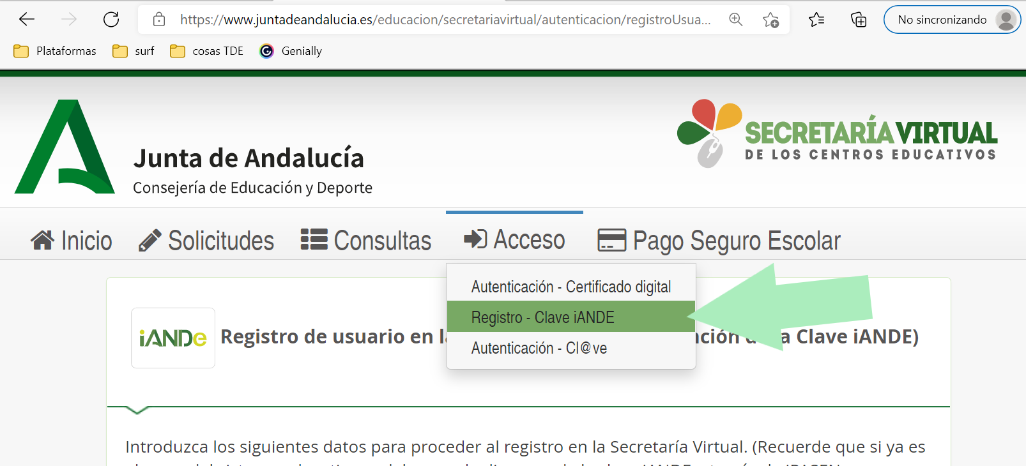Open the Collections icon
The image size is (1026, 466).
(859, 20)
